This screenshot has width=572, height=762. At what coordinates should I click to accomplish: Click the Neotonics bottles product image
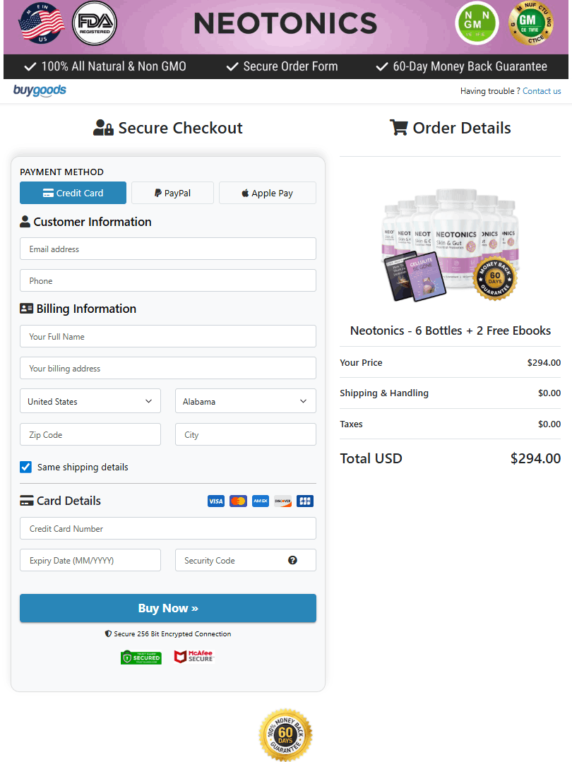point(451,245)
